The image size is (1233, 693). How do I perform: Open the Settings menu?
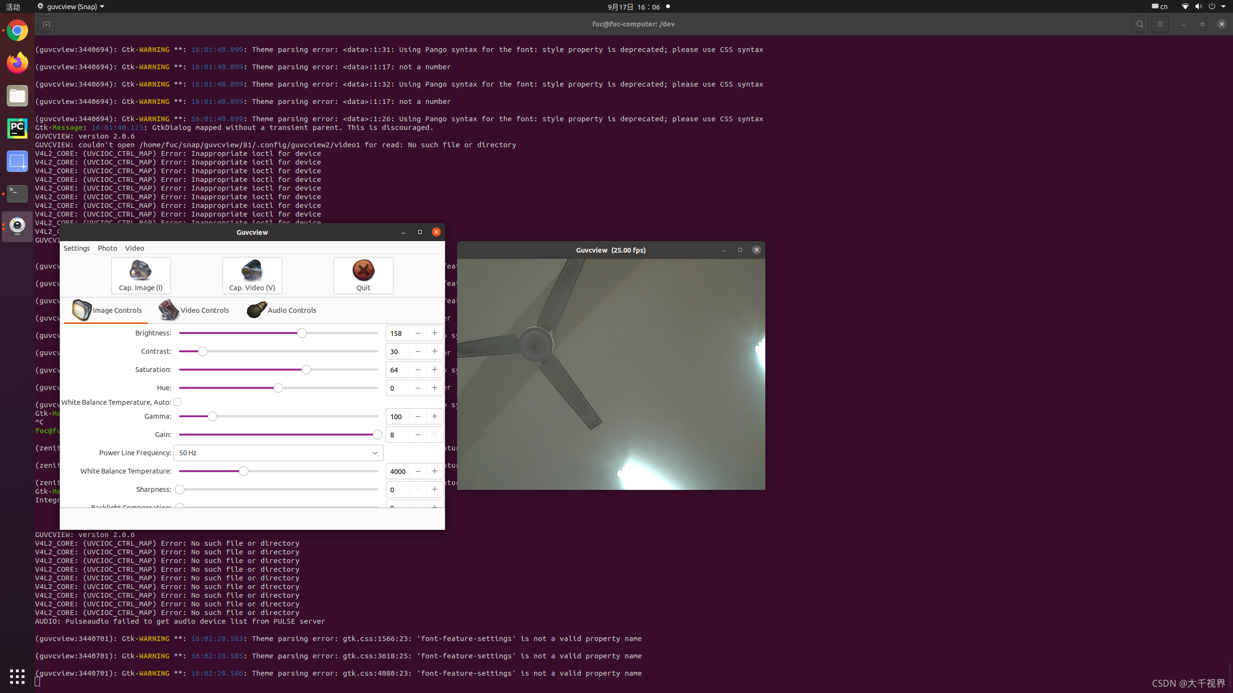(77, 248)
